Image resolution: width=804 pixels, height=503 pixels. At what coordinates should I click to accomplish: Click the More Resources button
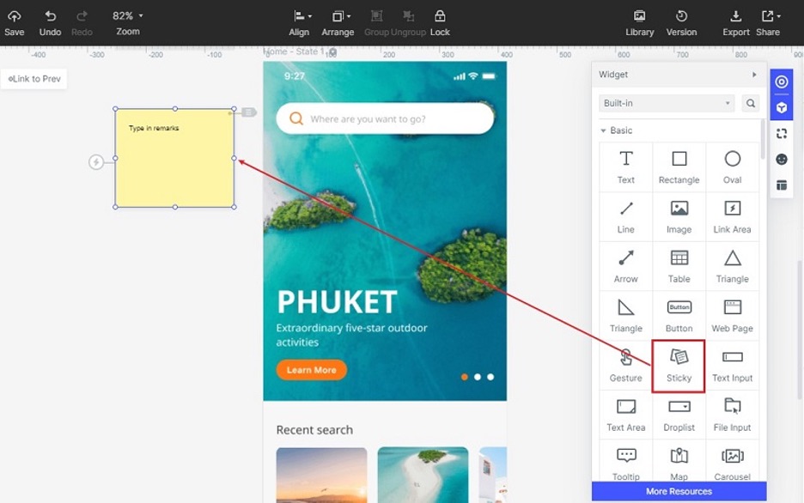click(x=679, y=492)
